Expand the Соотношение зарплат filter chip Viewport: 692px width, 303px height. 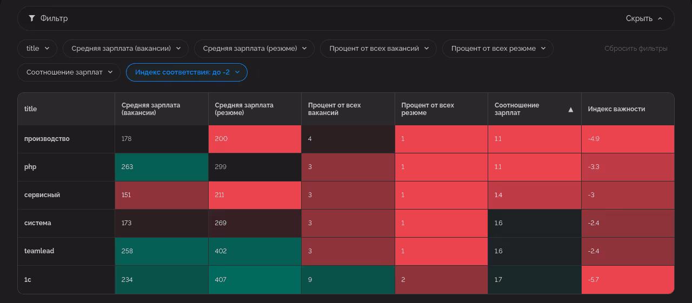pyautogui.click(x=69, y=72)
